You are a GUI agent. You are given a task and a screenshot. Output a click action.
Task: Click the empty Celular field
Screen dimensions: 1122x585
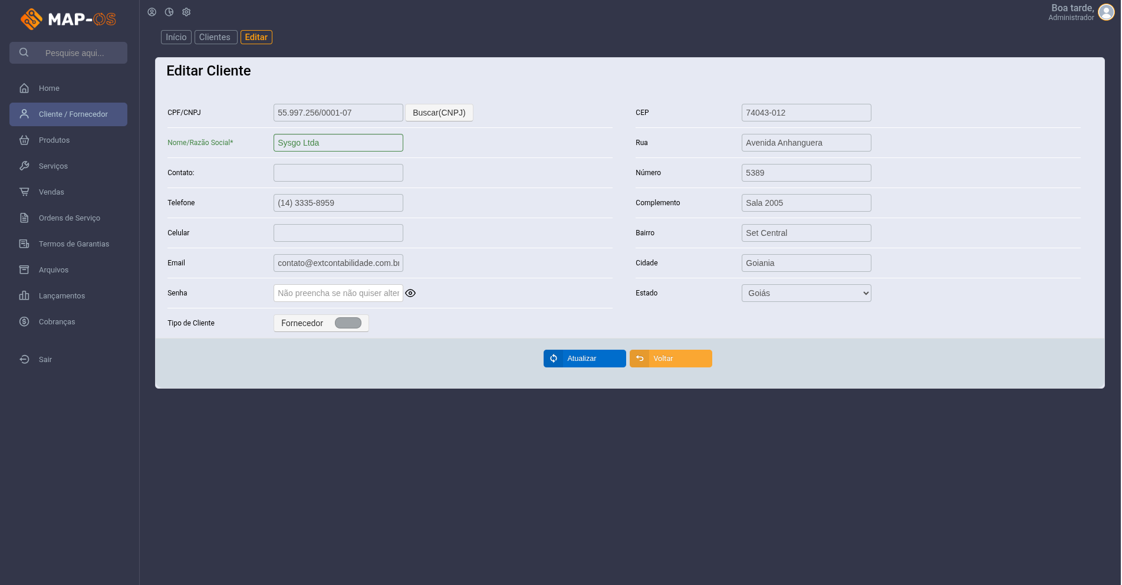click(x=338, y=233)
